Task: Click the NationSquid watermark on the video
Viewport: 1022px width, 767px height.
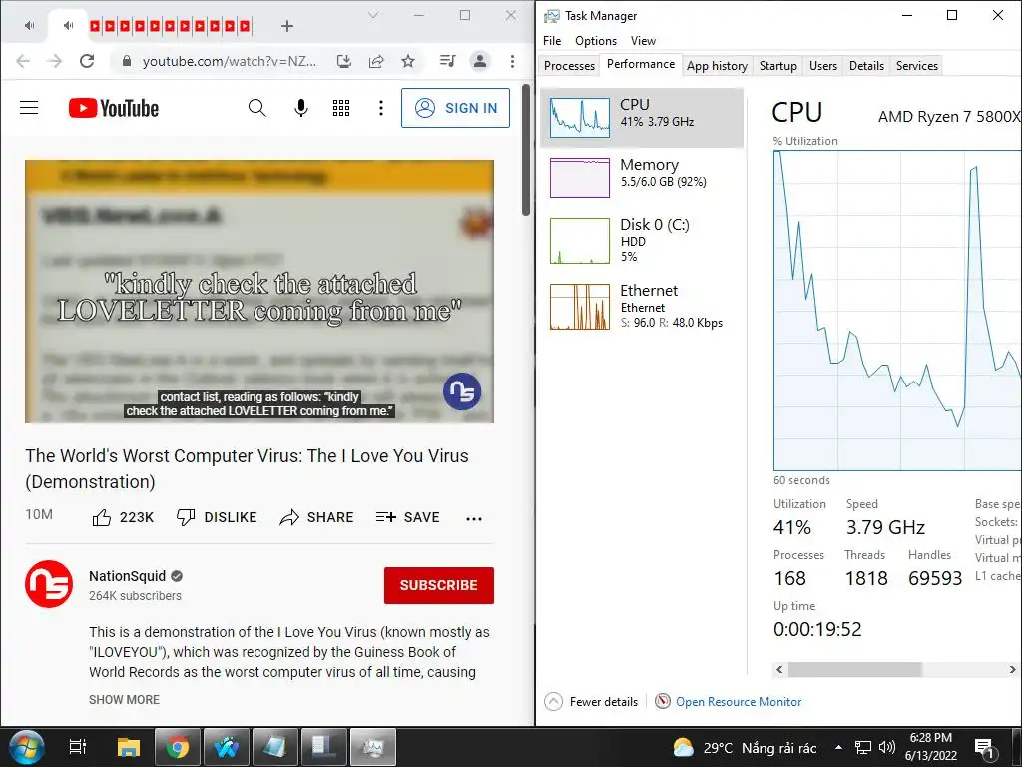Action: 462,391
